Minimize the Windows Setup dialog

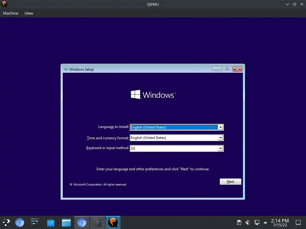click(217, 69)
